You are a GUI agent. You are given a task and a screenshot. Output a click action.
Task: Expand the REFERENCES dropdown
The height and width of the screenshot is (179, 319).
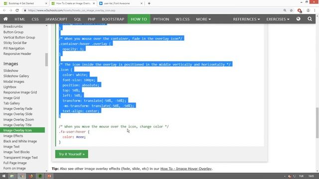[246, 19]
